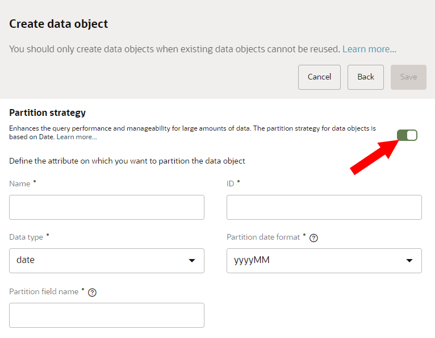Open Learn more link about reusing data objects
The width and height of the screenshot is (435, 338).
pyautogui.click(x=369, y=49)
